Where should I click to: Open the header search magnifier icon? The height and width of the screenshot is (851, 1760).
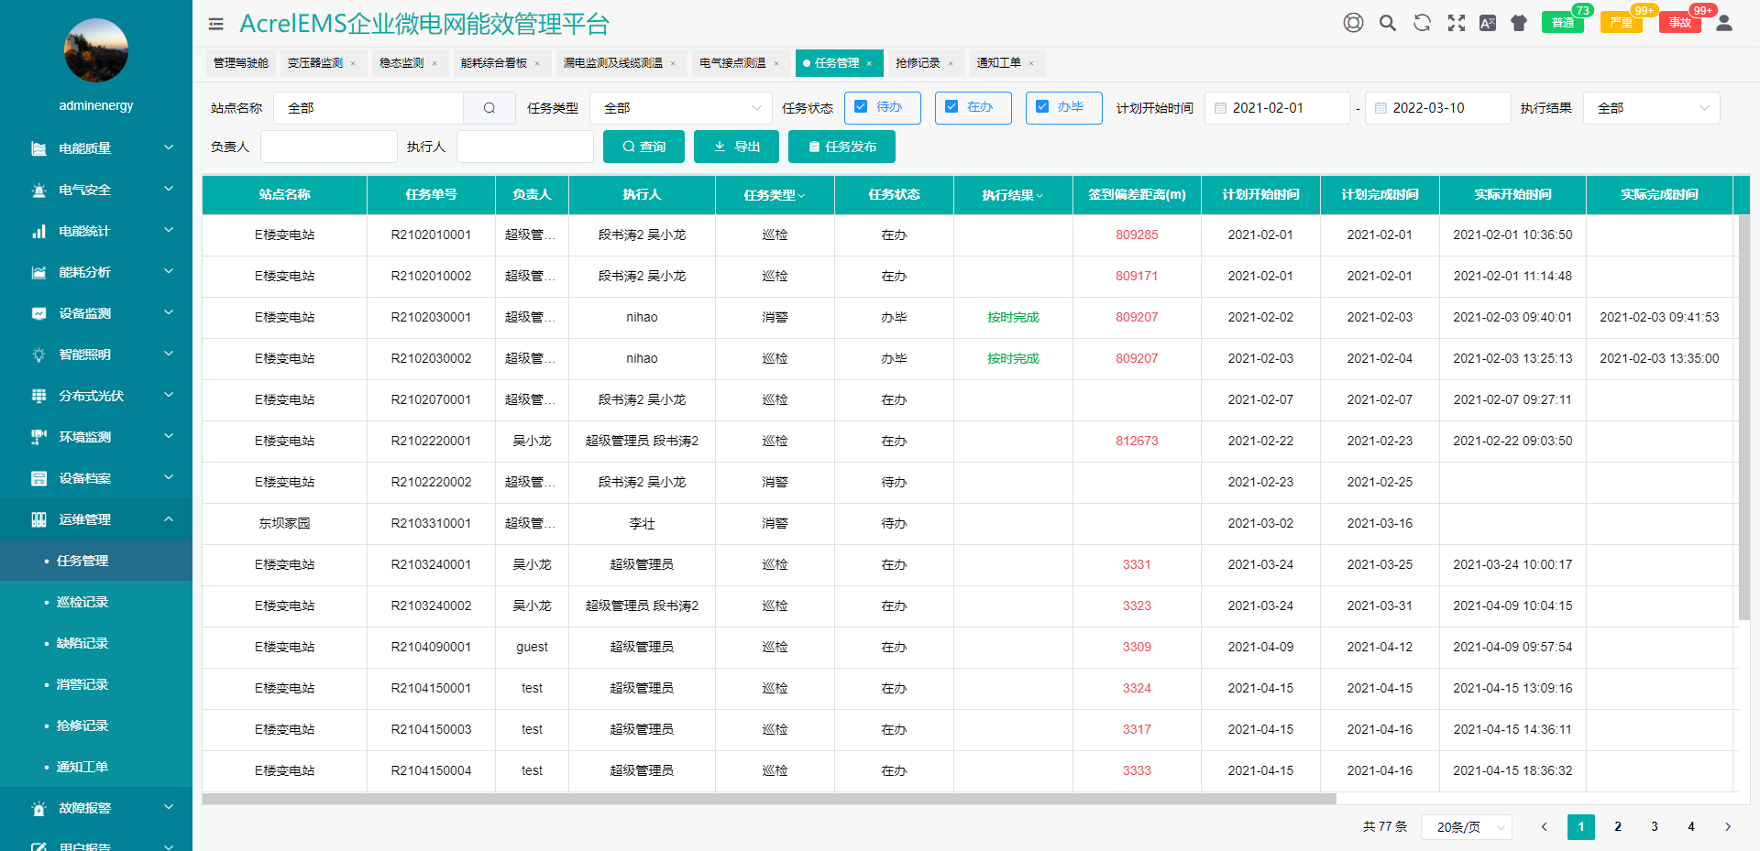[1388, 23]
